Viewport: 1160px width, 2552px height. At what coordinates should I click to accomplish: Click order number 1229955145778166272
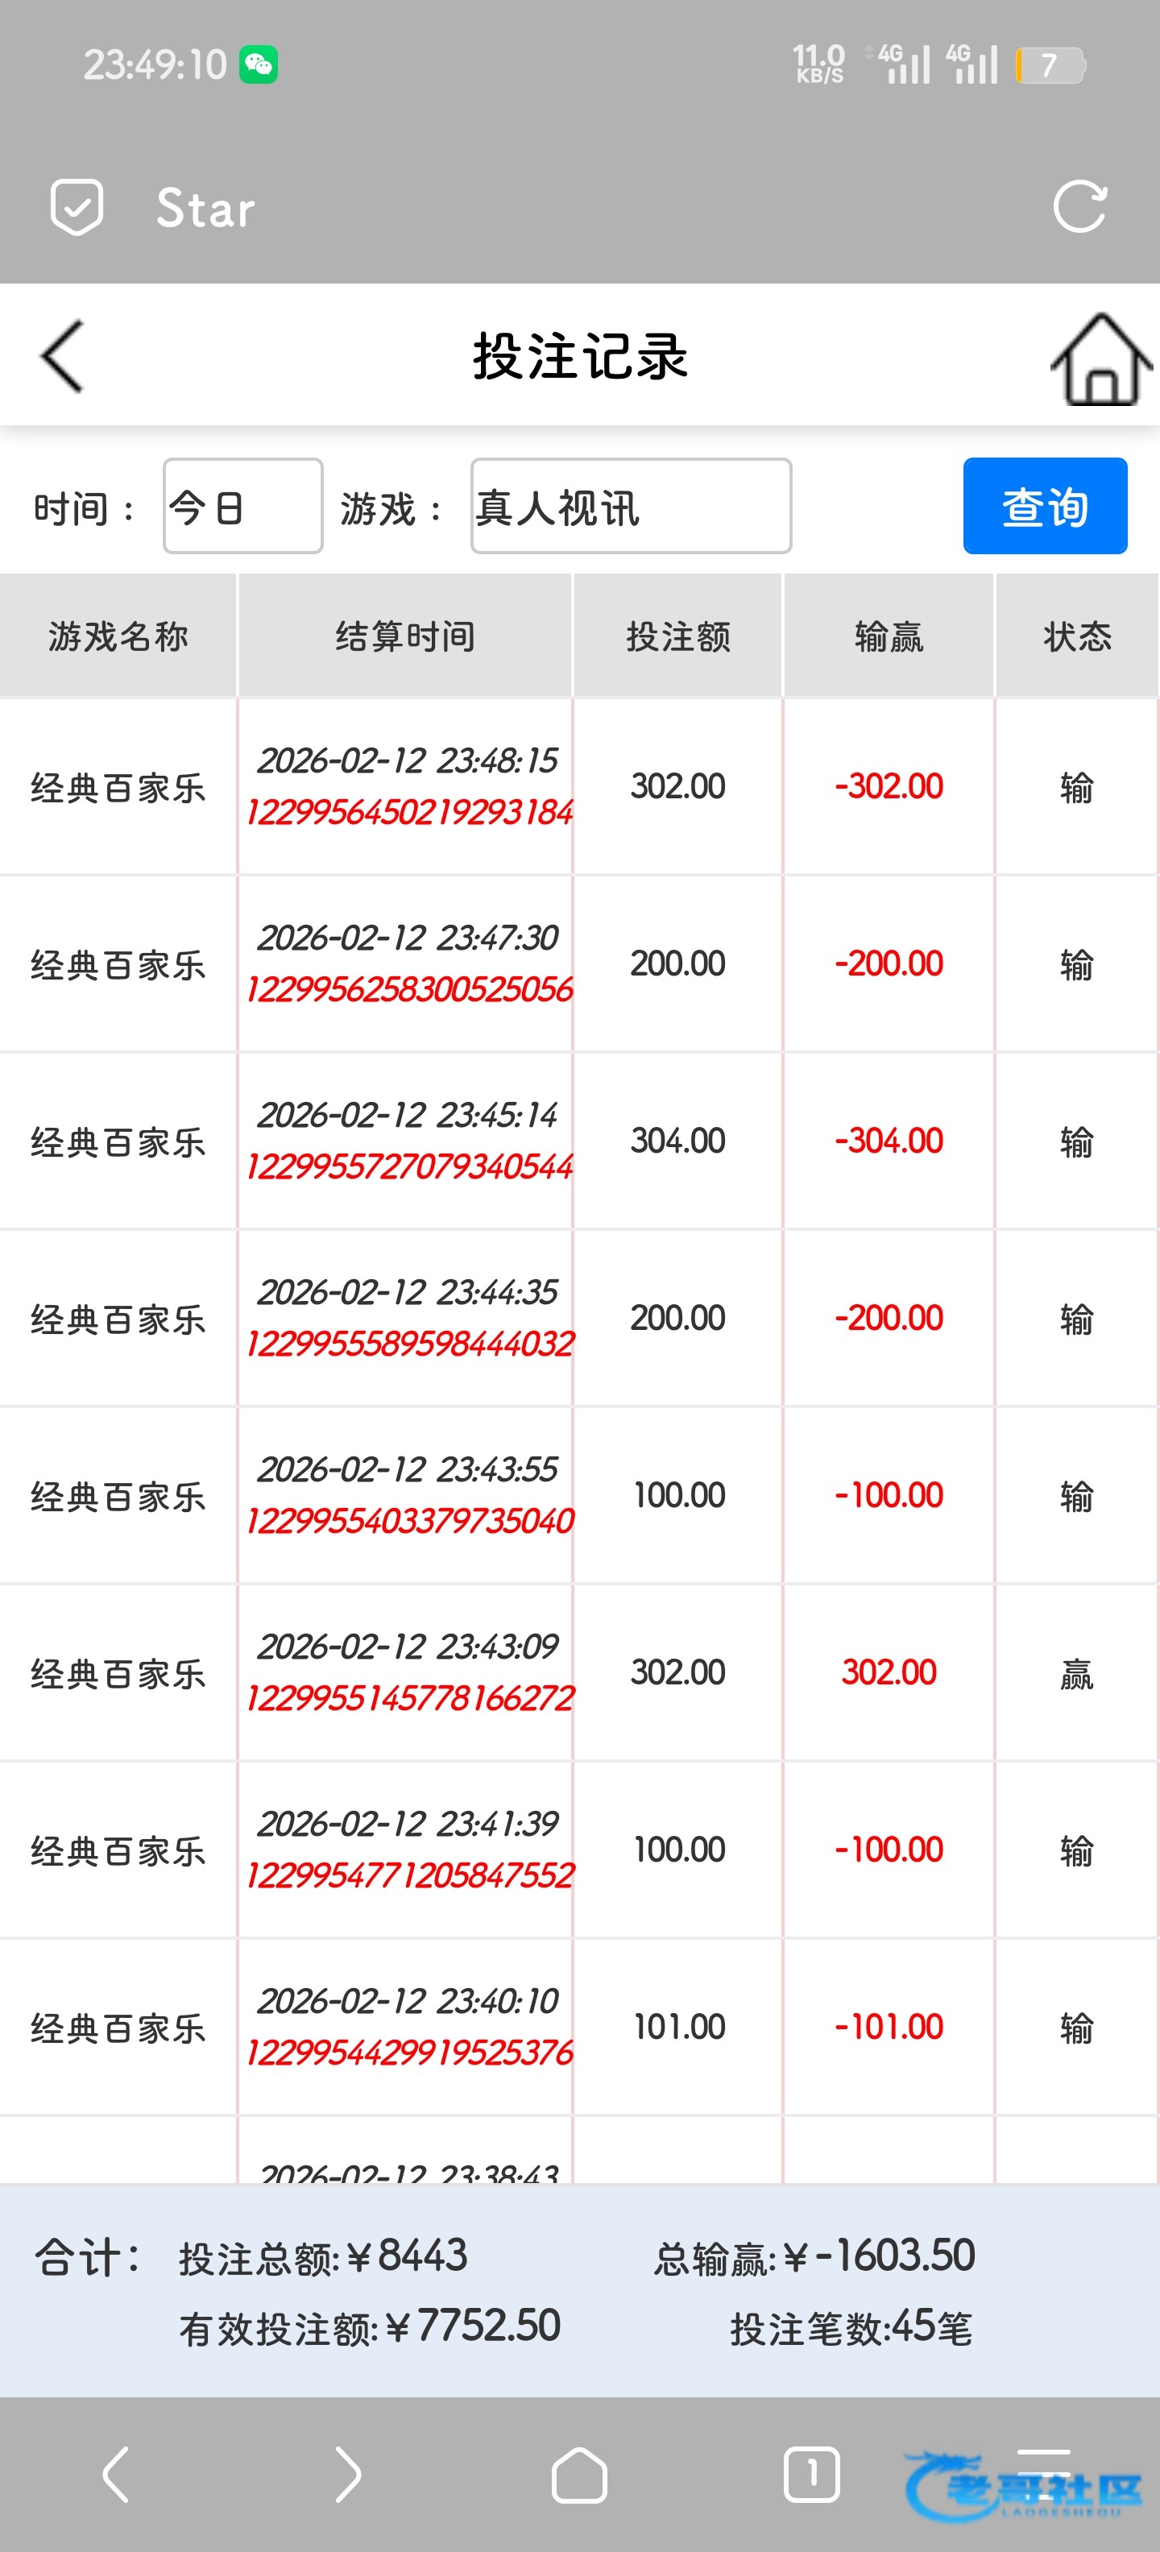(409, 1698)
